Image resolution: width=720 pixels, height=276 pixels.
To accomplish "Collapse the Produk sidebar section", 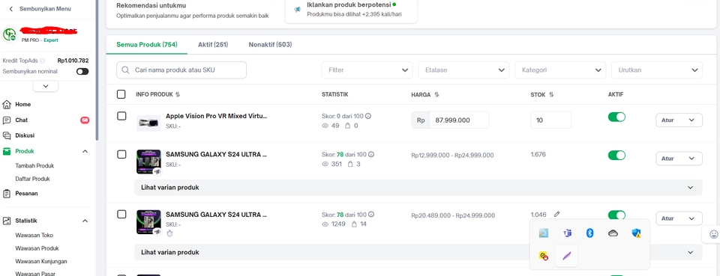I will pyautogui.click(x=85, y=151).
